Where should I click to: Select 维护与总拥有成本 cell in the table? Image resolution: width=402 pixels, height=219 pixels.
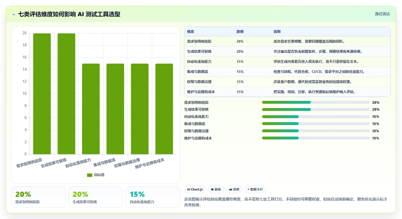[x=201, y=92]
